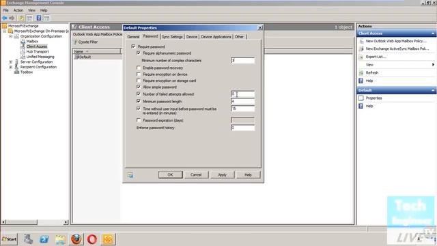Open the Toolbox node icon
Screen dimensions: 437x246
[x=16, y=72]
